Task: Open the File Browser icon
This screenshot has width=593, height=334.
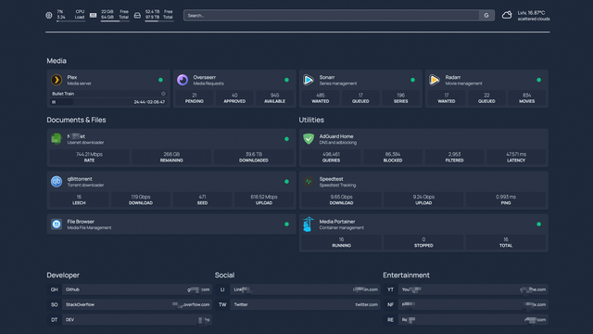Action: 57,225
